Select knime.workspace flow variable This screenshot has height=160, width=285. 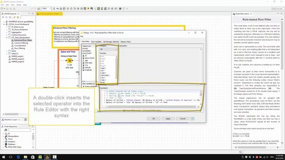[90, 86]
